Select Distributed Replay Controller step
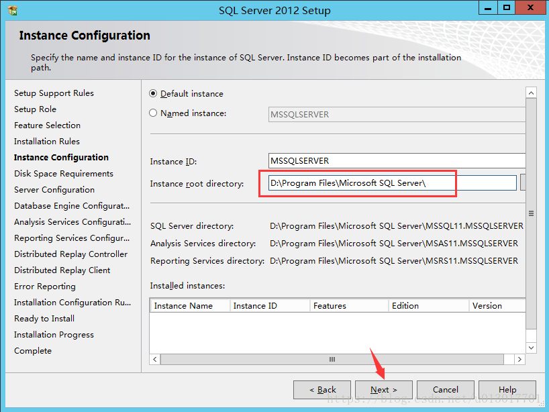Screen dimensions: 549x412 point(70,254)
